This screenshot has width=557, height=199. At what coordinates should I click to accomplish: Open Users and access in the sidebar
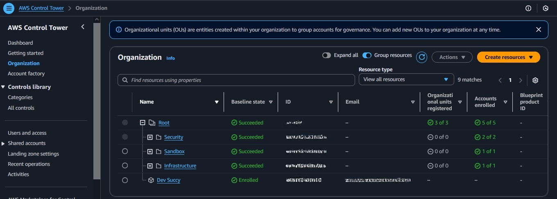point(27,133)
